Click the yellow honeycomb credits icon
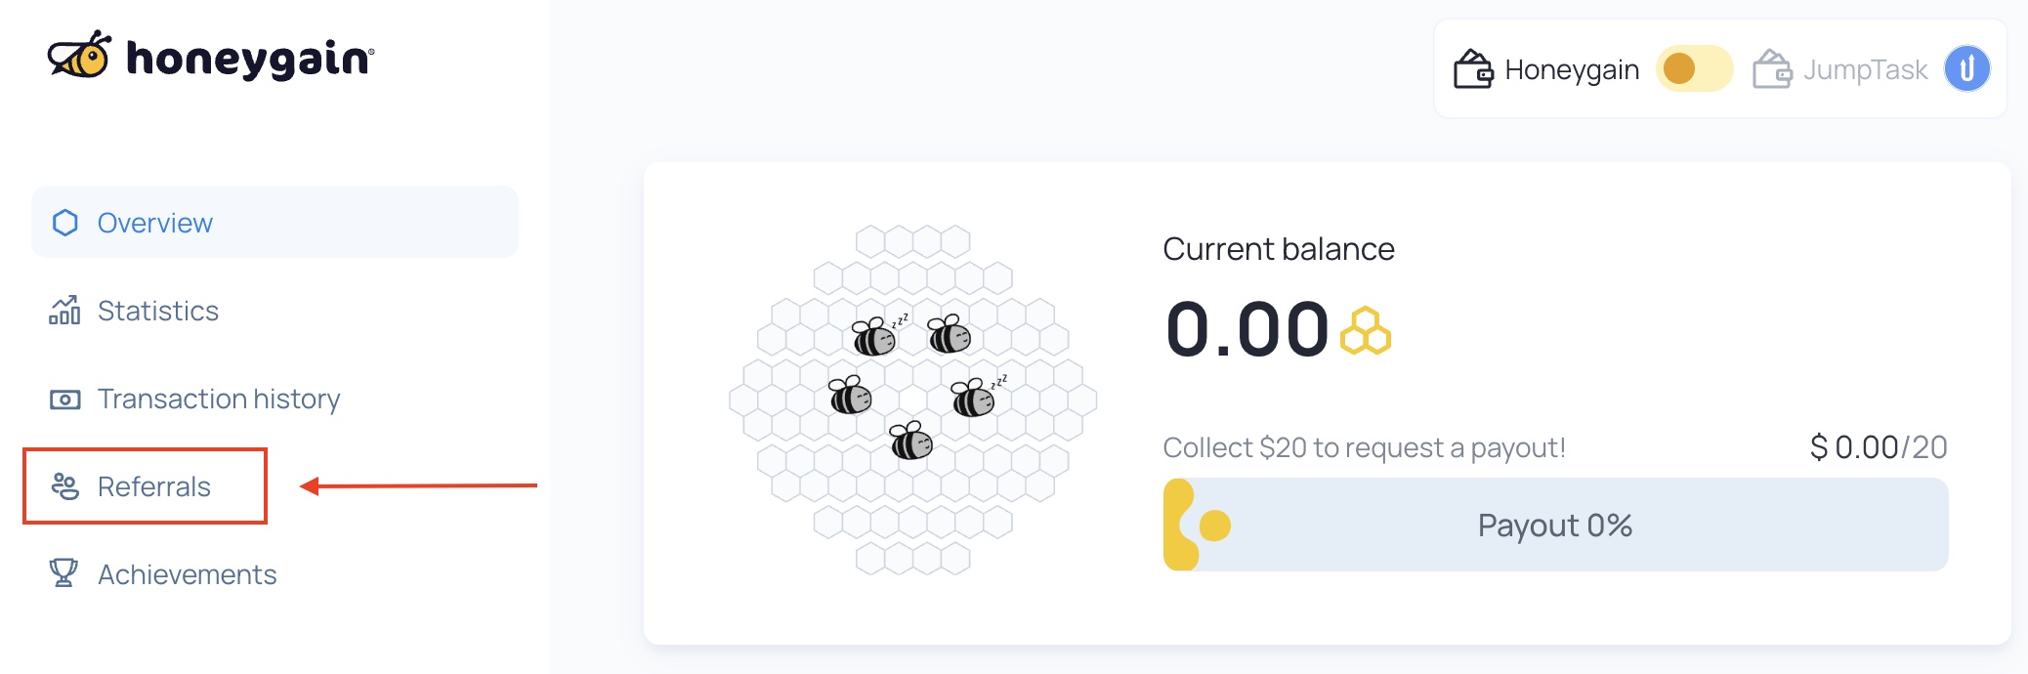Screen dimensions: 2028x674 point(1366,331)
